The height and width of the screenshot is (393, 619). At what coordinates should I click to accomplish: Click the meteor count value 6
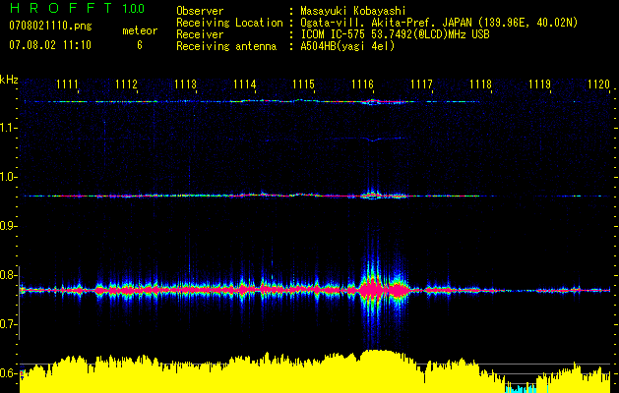[140, 45]
